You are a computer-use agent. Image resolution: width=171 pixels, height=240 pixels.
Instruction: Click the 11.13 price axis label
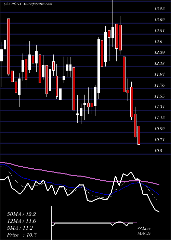click(x=159, y=118)
